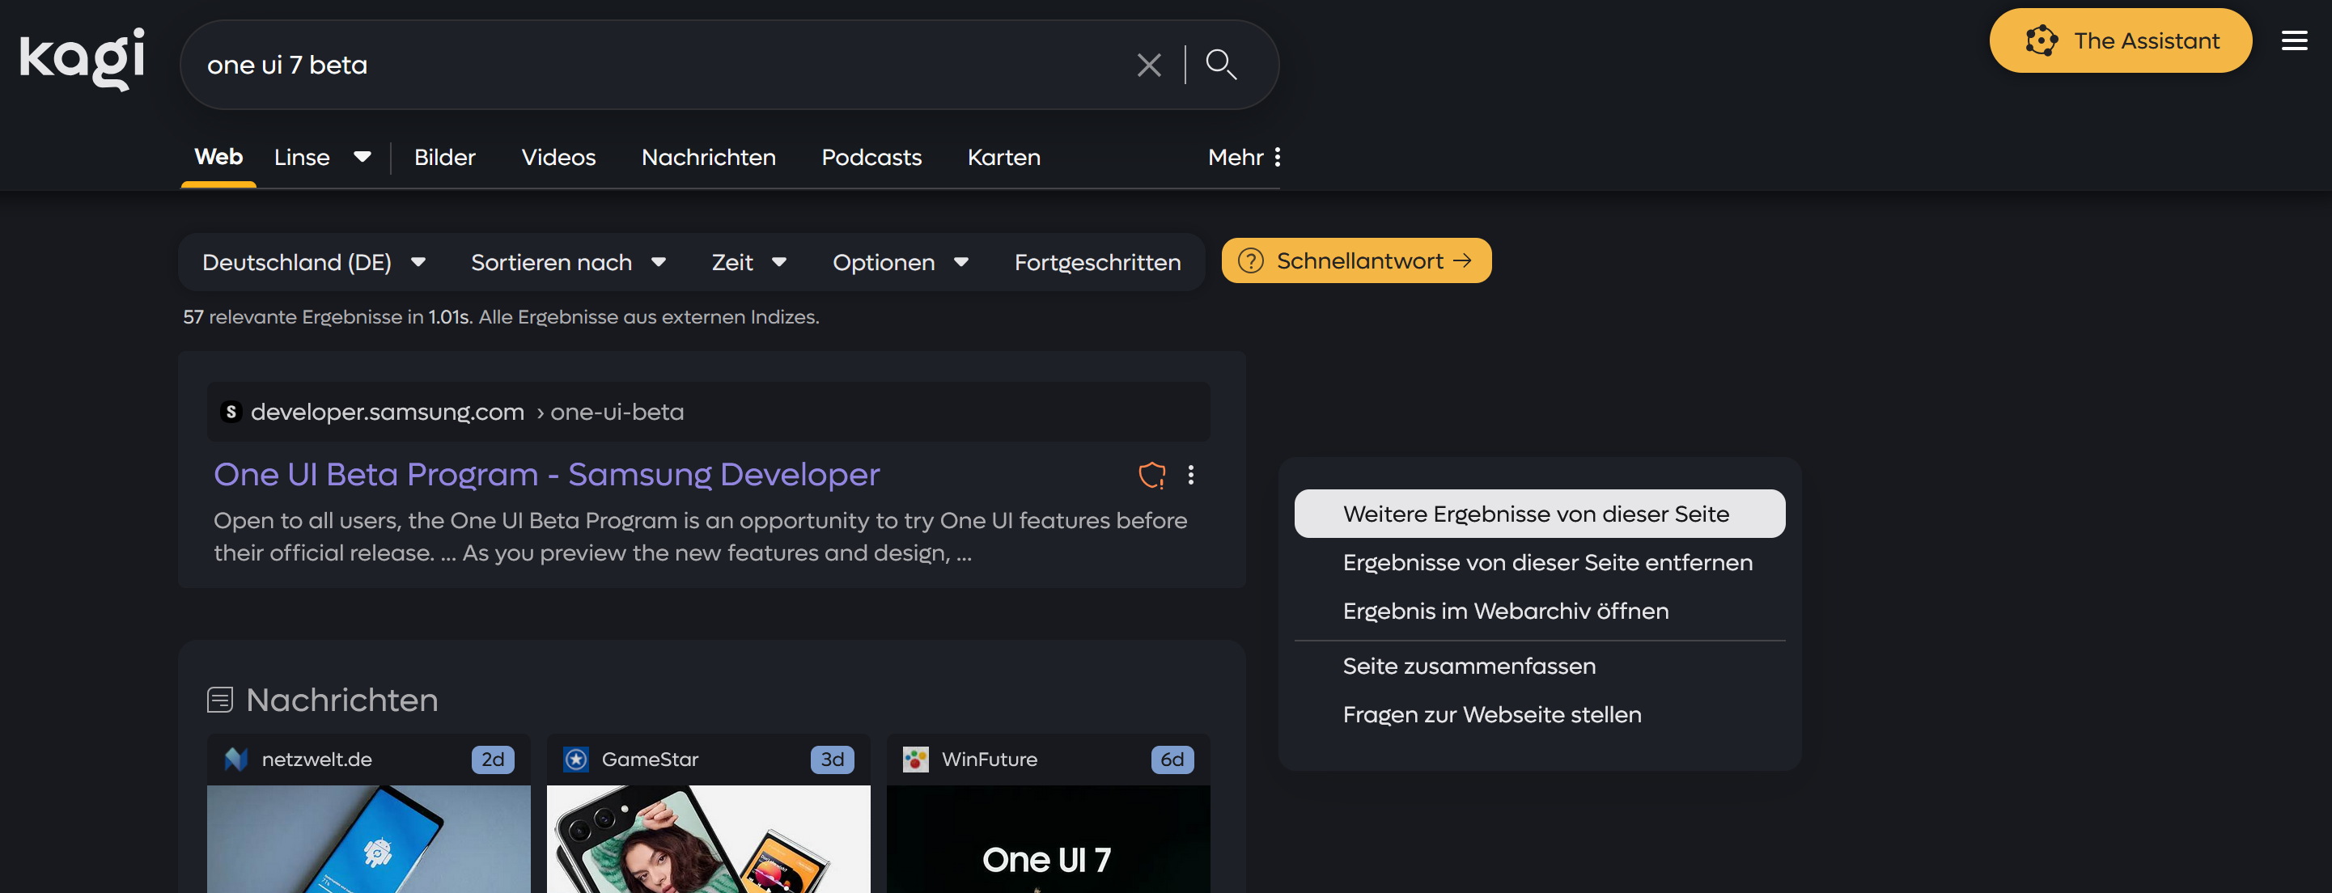Clear the search query with X icon
The width and height of the screenshot is (2332, 893).
1149,66
